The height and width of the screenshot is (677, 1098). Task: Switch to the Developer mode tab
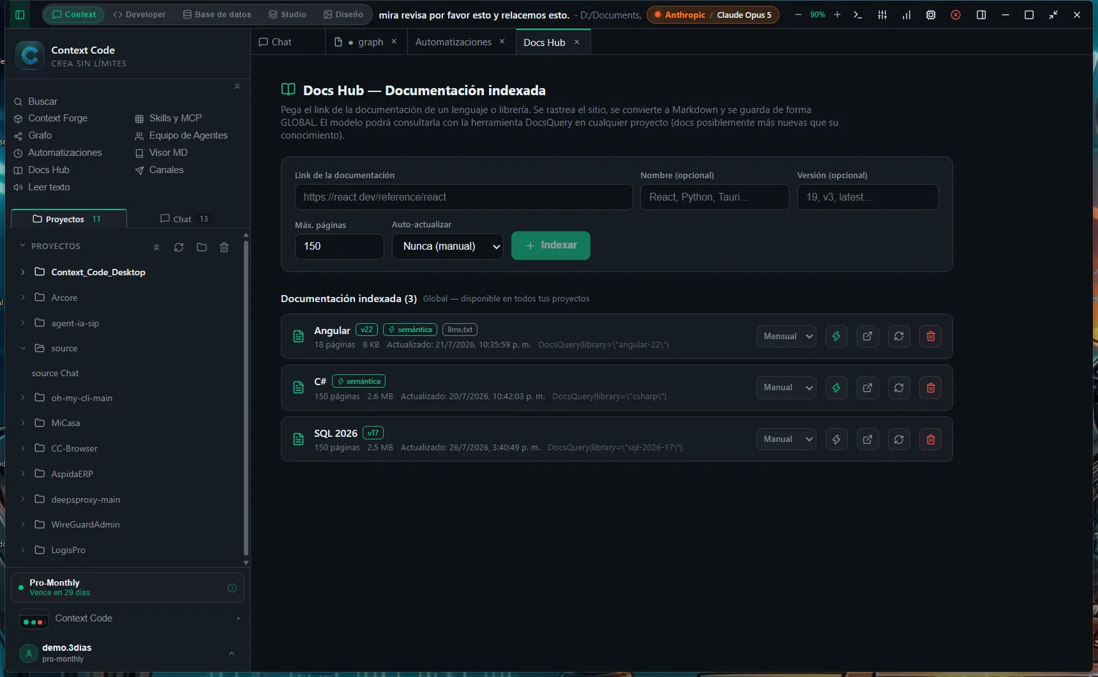coord(139,15)
